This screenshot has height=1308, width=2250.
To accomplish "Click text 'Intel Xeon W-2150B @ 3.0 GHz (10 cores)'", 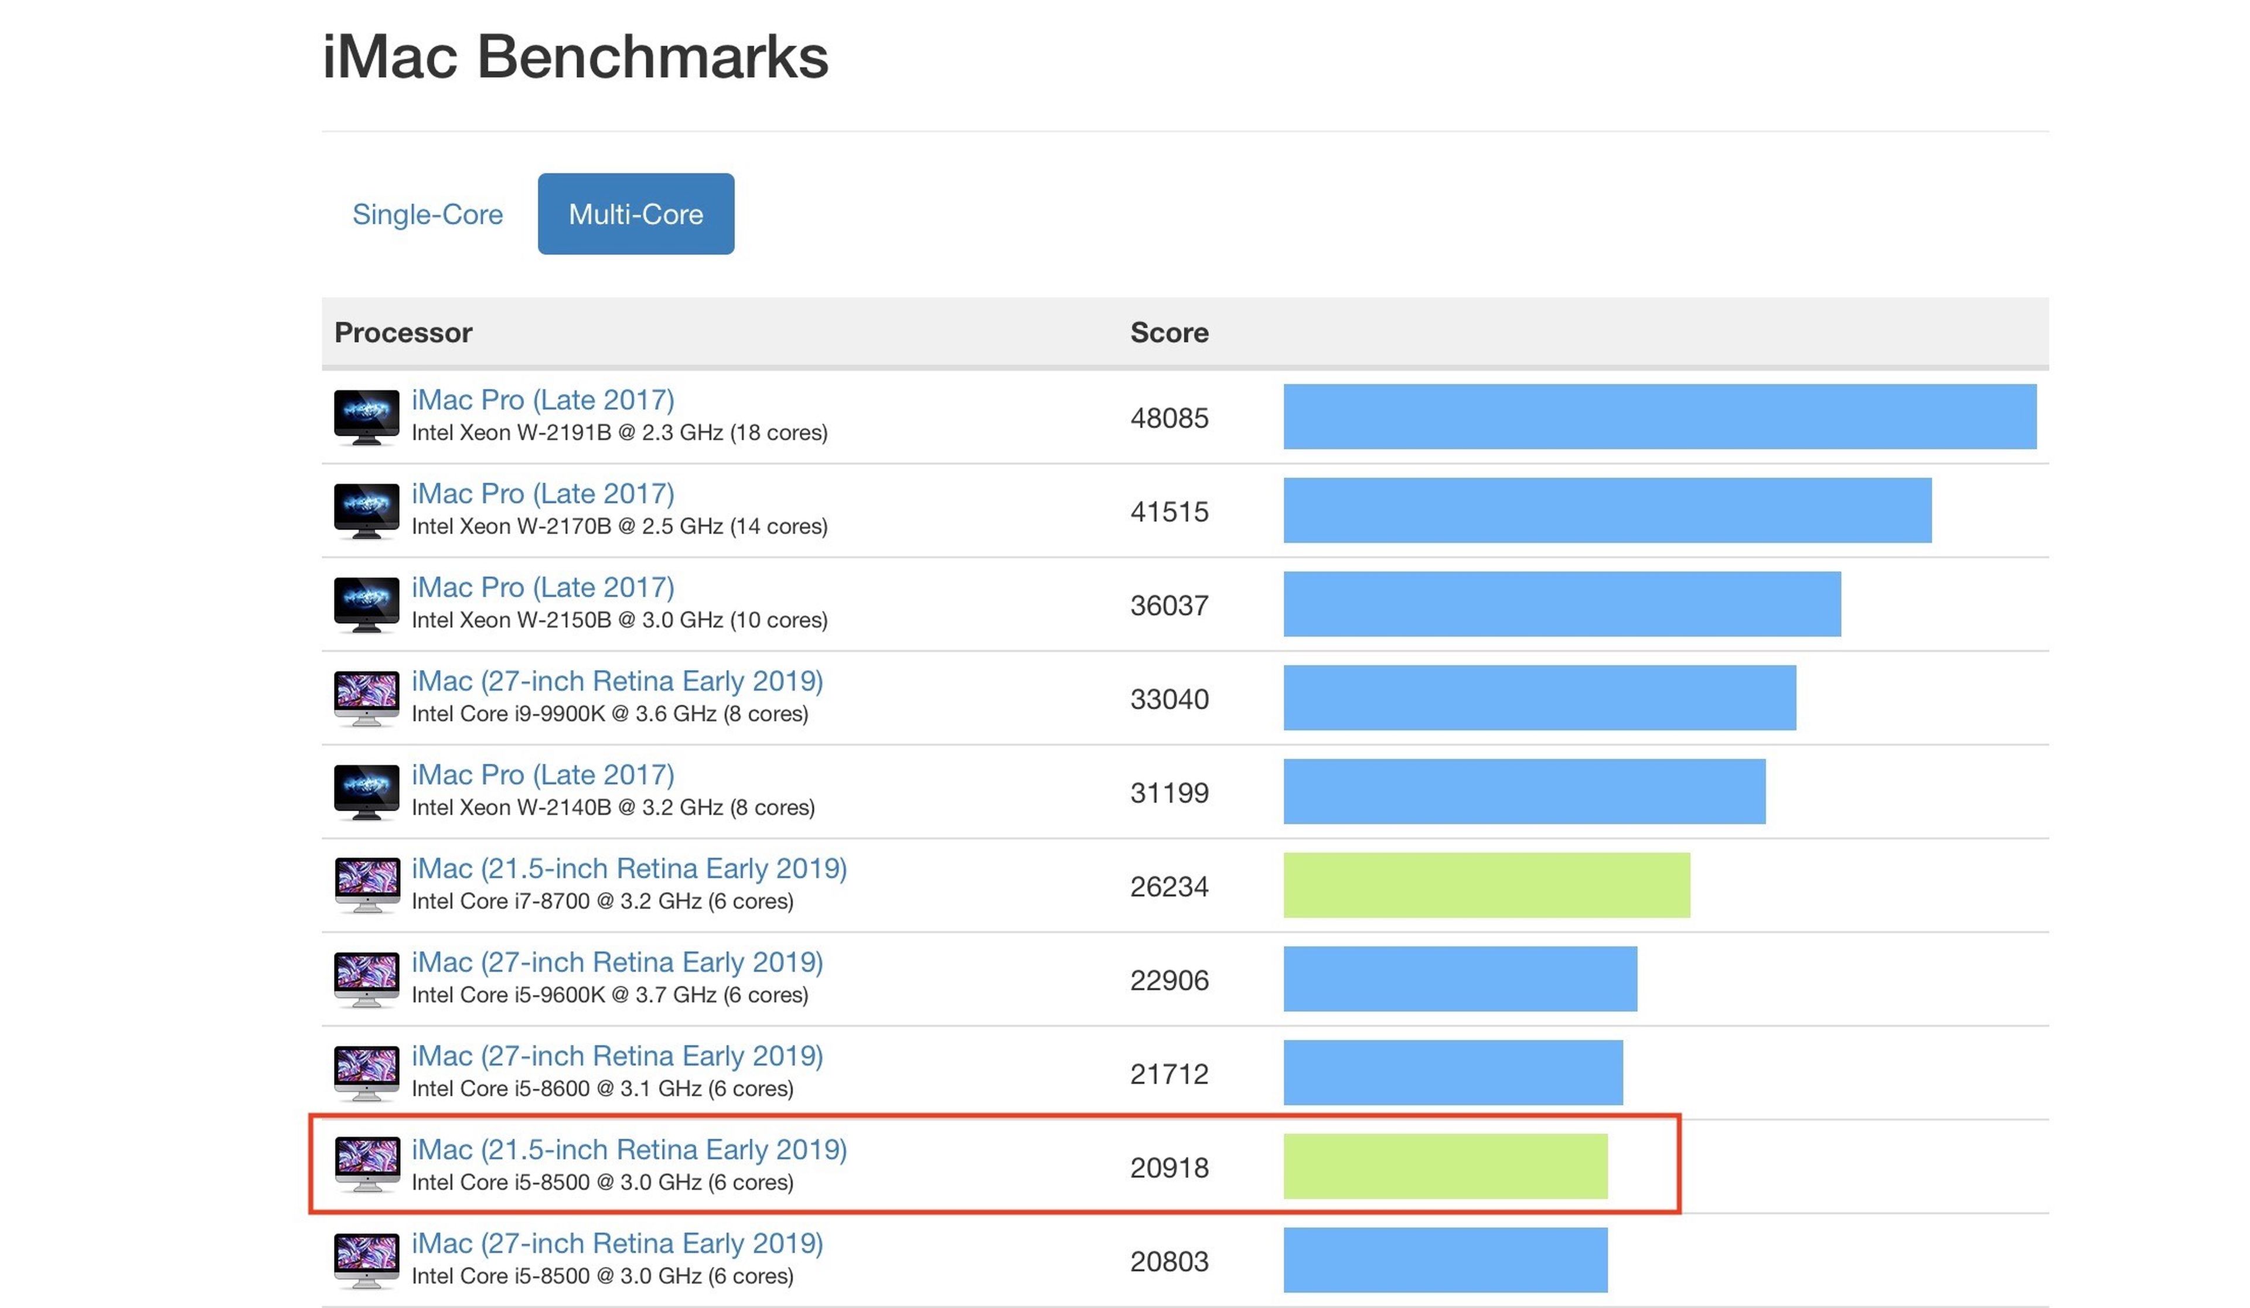I will (x=620, y=620).
